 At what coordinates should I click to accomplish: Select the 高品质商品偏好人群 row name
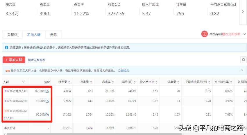[x=15, y=115]
